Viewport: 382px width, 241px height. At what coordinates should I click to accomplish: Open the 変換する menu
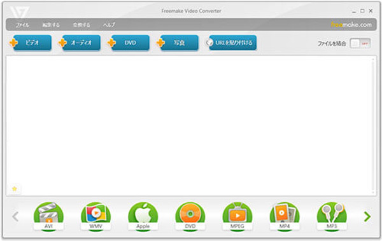(81, 25)
